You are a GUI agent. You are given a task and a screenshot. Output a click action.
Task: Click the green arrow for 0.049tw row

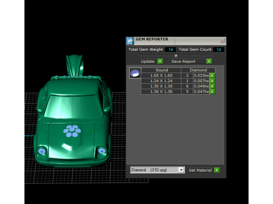(x=212, y=86)
